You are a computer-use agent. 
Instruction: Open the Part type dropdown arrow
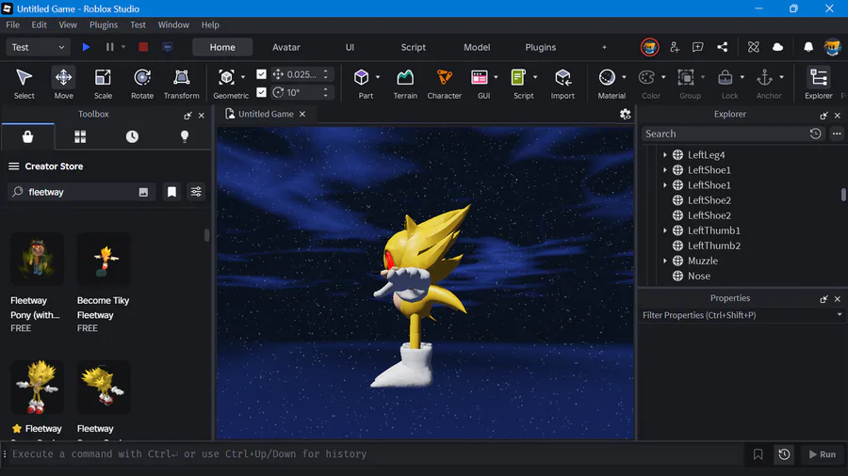pyautogui.click(x=378, y=77)
